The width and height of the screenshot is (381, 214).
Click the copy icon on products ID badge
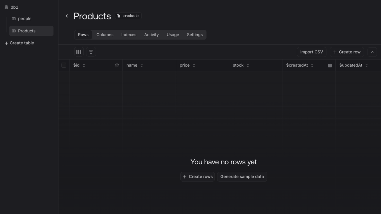coord(118,16)
